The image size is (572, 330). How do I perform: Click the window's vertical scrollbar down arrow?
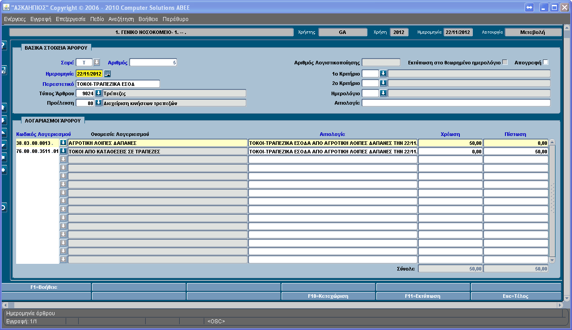pyautogui.click(x=567, y=298)
